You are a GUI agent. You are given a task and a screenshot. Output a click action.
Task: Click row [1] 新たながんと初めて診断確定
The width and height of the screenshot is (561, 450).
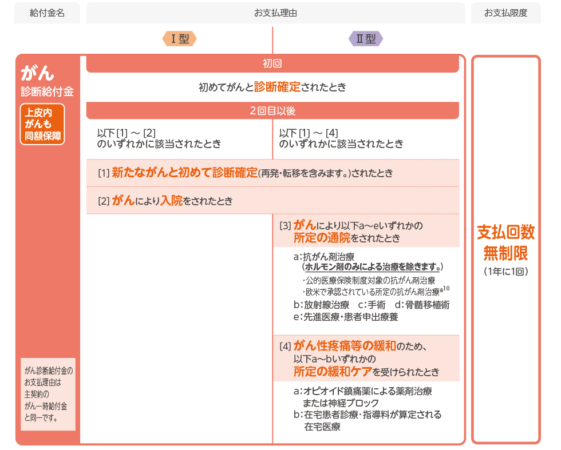tap(272, 173)
